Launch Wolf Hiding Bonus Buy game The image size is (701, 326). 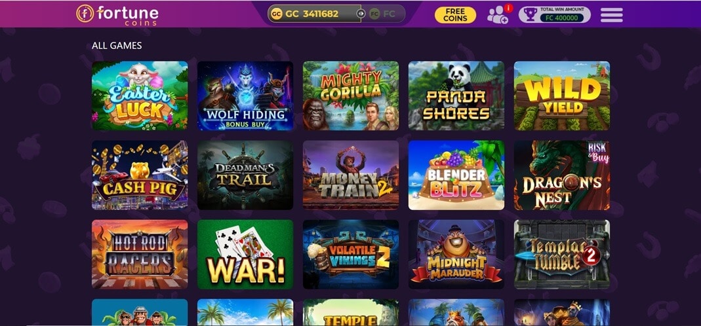pyautogui.click(x=245, y=96)
